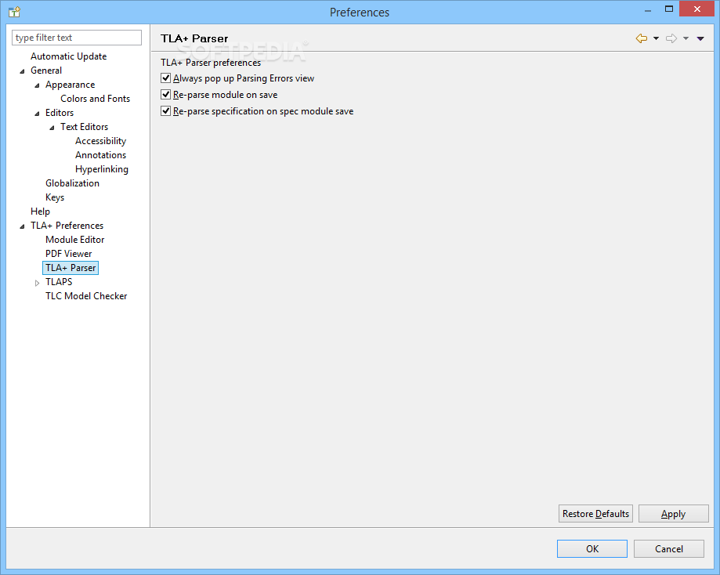The image size is (720, 575).
Task: Click the forward navigation arrow icon
Action: (671, 38)
